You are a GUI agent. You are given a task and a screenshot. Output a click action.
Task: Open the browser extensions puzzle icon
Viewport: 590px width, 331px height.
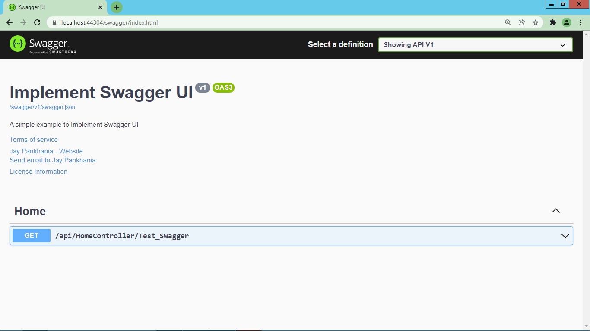553,22
